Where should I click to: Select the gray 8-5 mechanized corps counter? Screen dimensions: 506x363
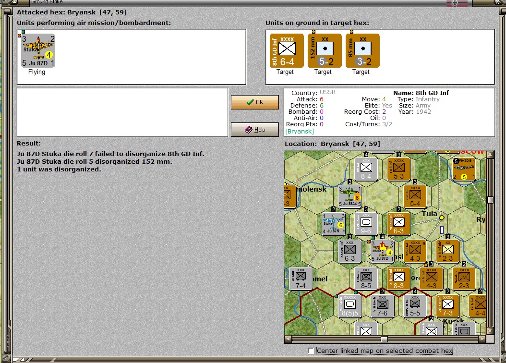click(366, 278)
